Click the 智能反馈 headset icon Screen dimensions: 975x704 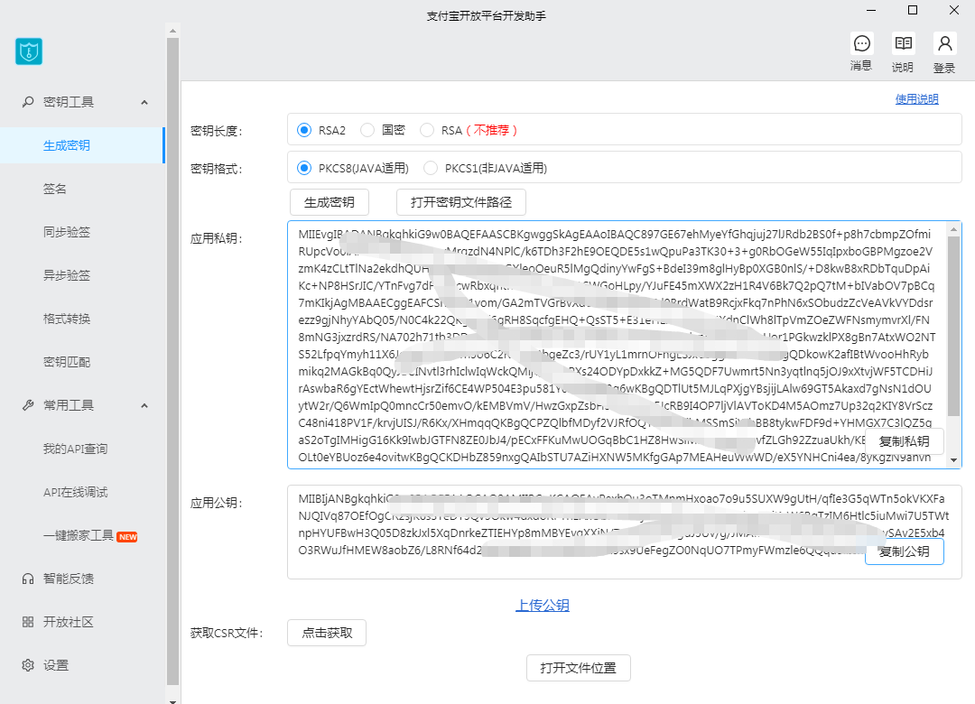[x=28, y=579]
